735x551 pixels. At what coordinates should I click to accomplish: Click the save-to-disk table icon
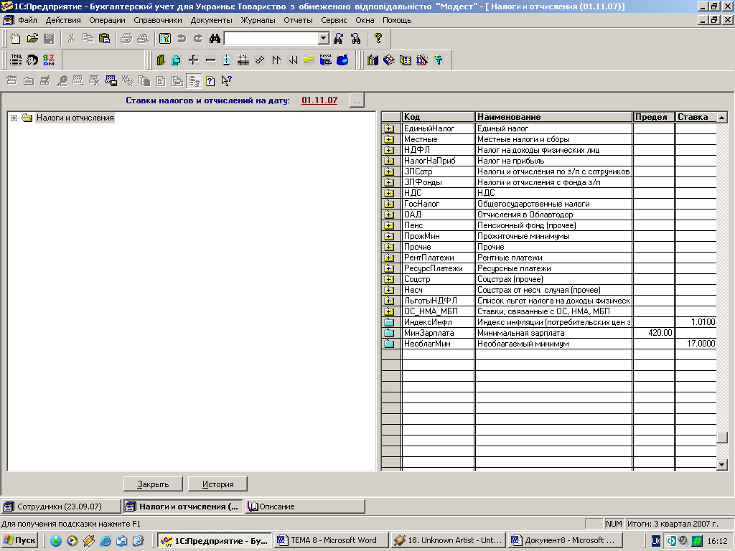tap(111, 81)
